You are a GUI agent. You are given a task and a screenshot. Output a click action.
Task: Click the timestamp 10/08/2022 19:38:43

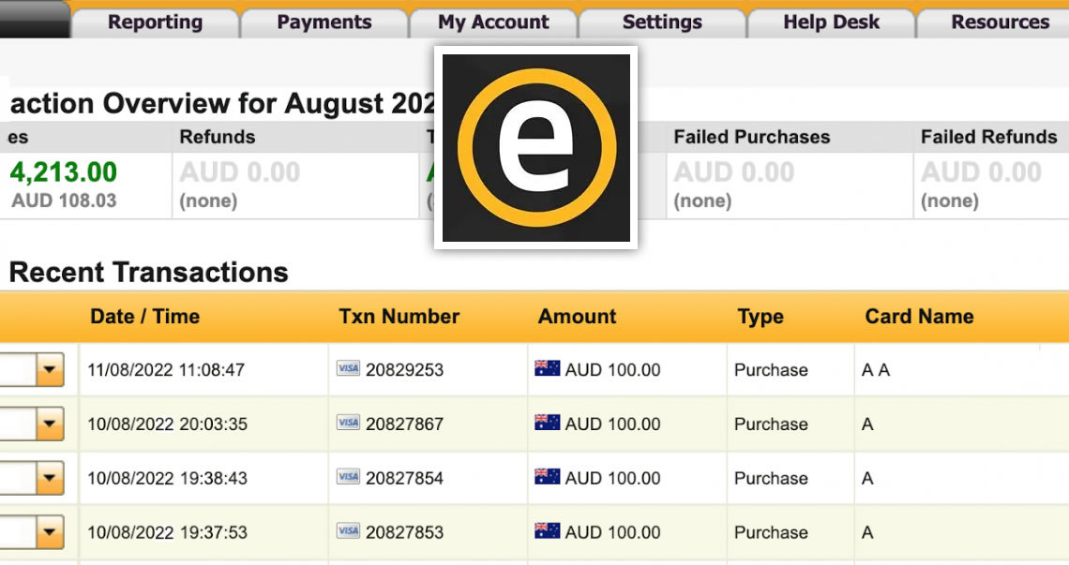(167, 479)
